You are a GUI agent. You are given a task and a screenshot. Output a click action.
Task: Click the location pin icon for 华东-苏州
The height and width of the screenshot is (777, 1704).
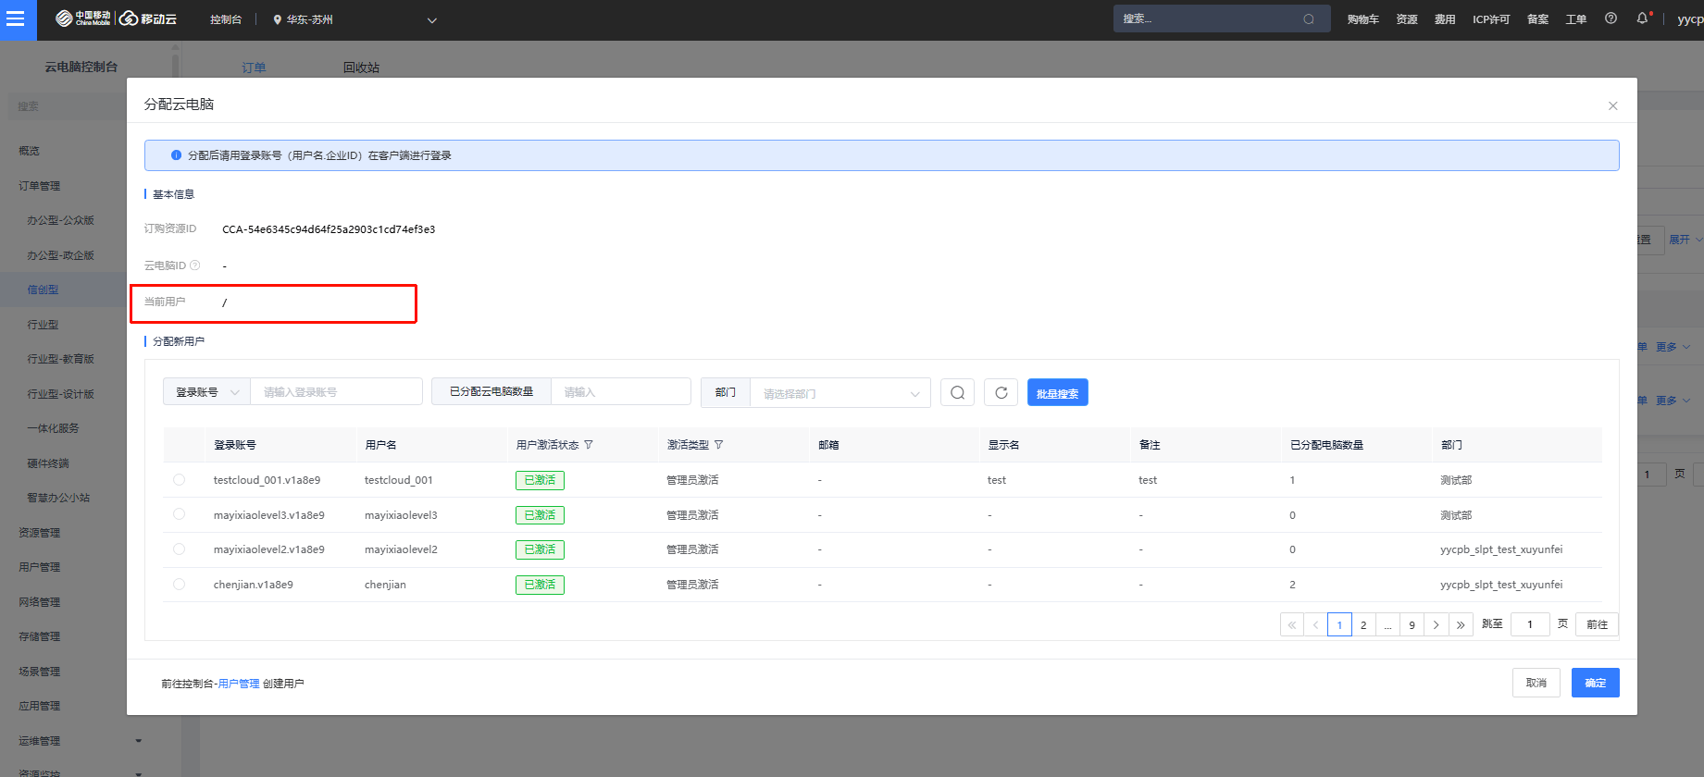pyautogui.click(x=277, y=19)
